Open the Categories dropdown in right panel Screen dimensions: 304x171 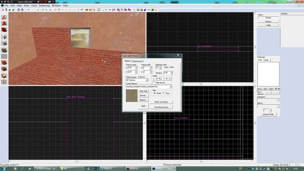coord(268,100)
